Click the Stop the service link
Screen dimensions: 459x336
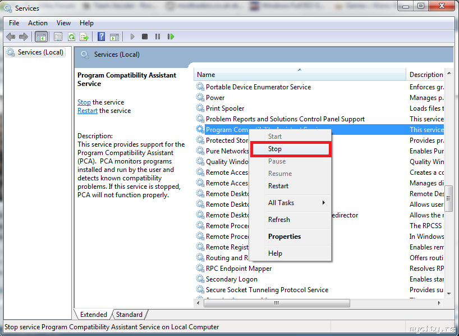pyautogui.click(x=84, y=102)
